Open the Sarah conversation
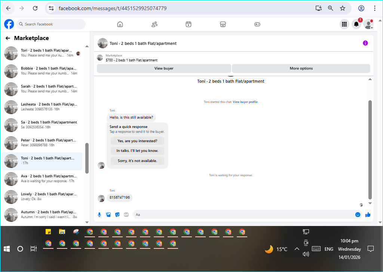This screenshot has height=272, width=383. [42, 89]
